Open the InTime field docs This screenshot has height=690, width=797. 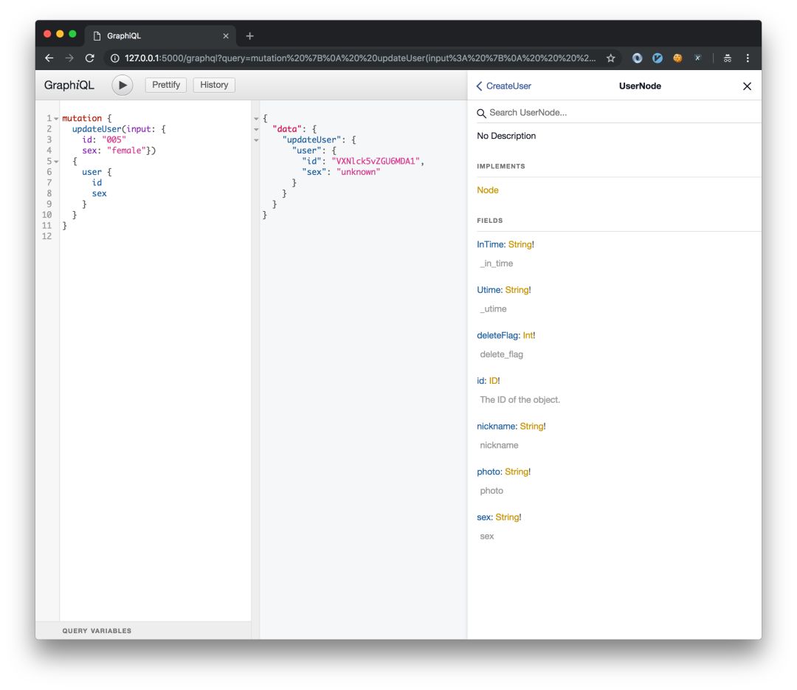point(491,244)
